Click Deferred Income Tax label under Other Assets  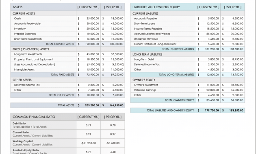(27, 85)
